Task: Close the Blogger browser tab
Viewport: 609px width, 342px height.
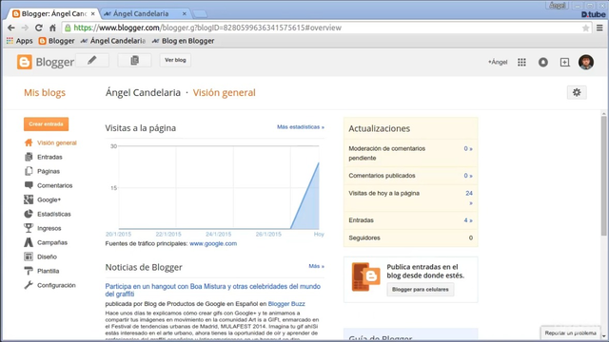Action: tap(93, 13)
